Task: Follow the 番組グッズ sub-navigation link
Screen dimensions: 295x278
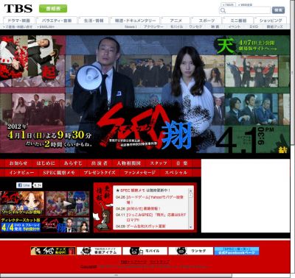Action: coord(274,26)
